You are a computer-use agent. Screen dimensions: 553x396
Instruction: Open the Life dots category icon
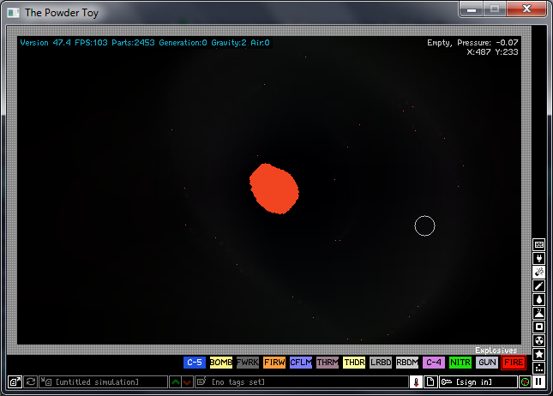(x=539, y=368)
